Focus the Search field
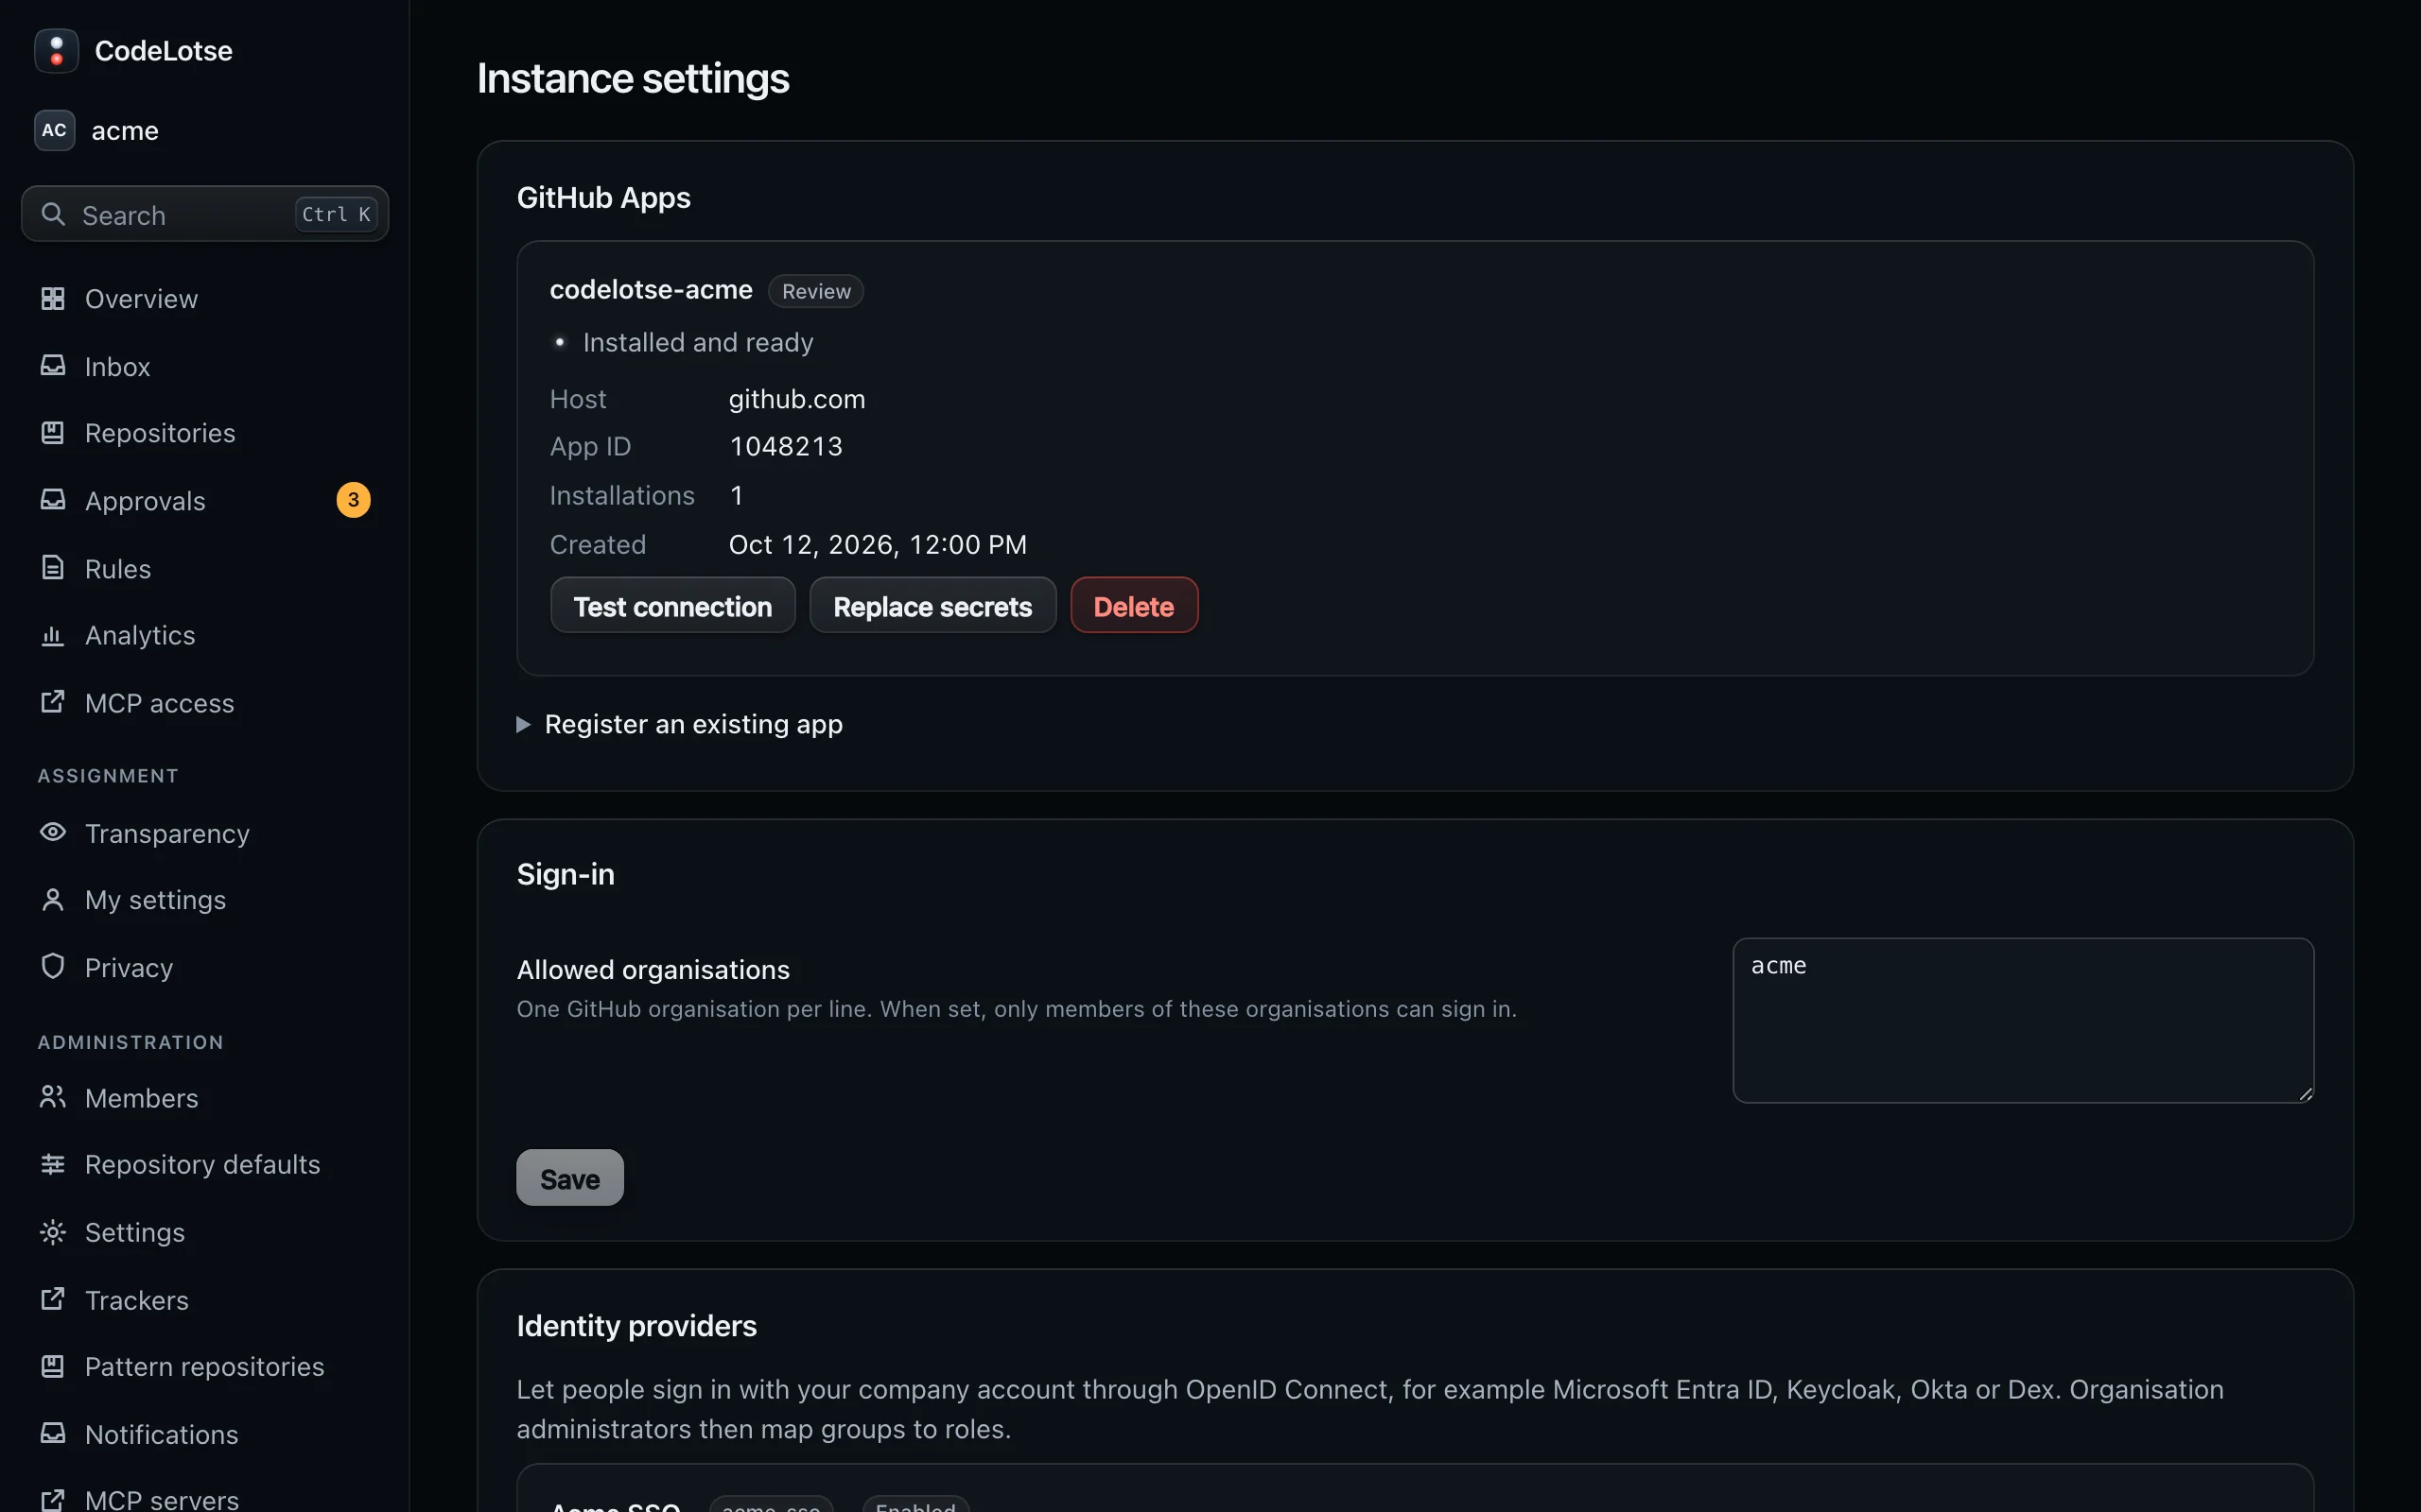 coord(205,214)
